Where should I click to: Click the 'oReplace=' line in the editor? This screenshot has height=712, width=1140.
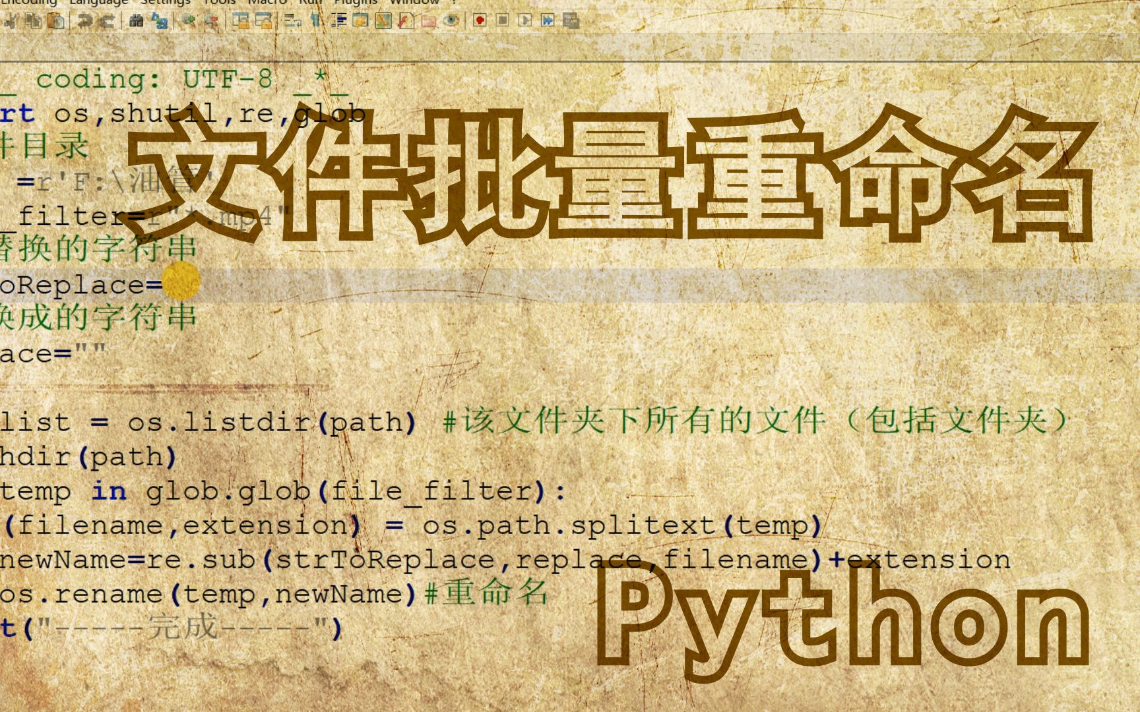[81, 285]
